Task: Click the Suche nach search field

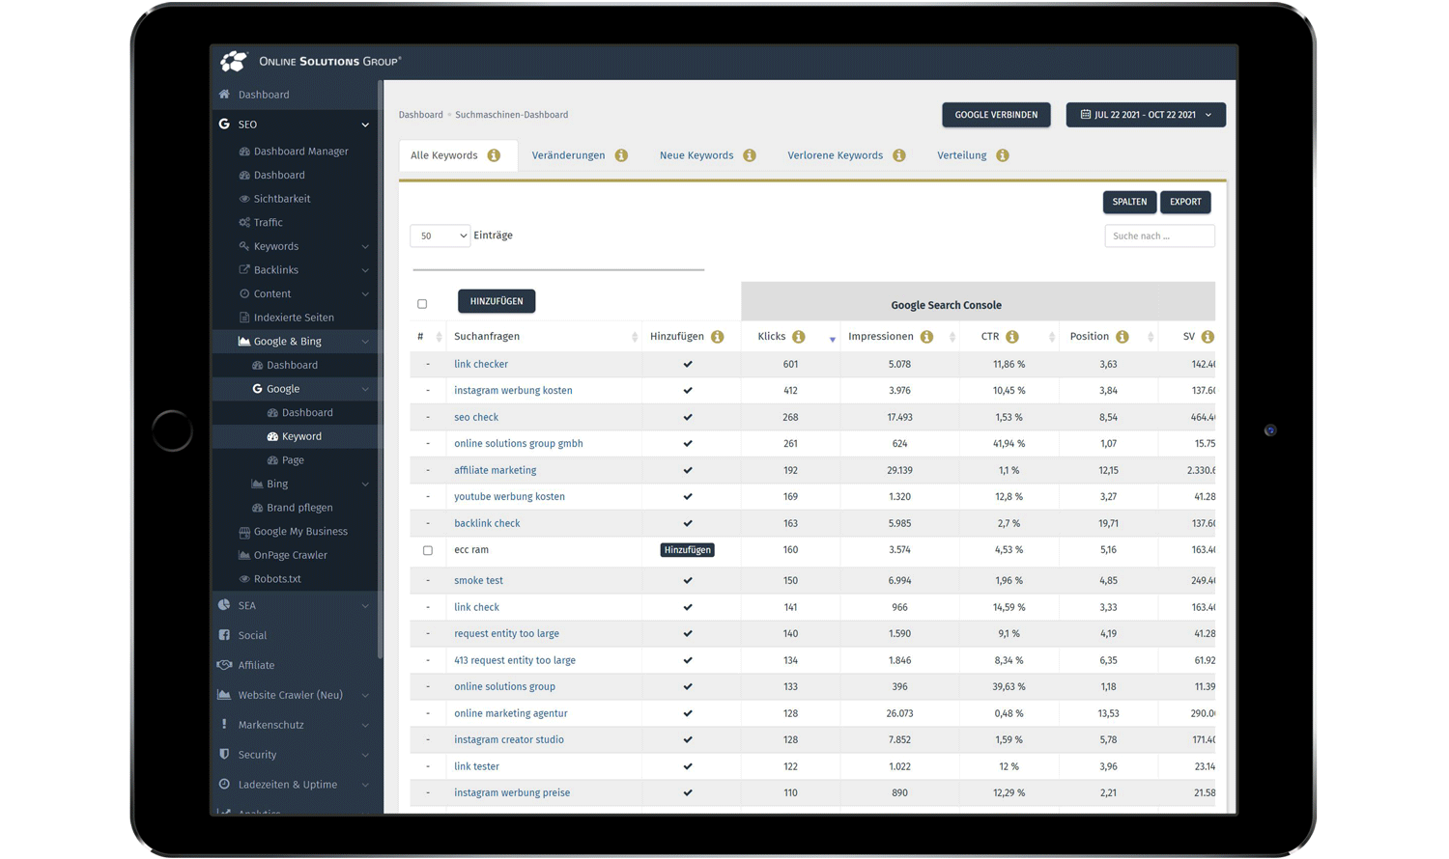Action: point(1159,236)
